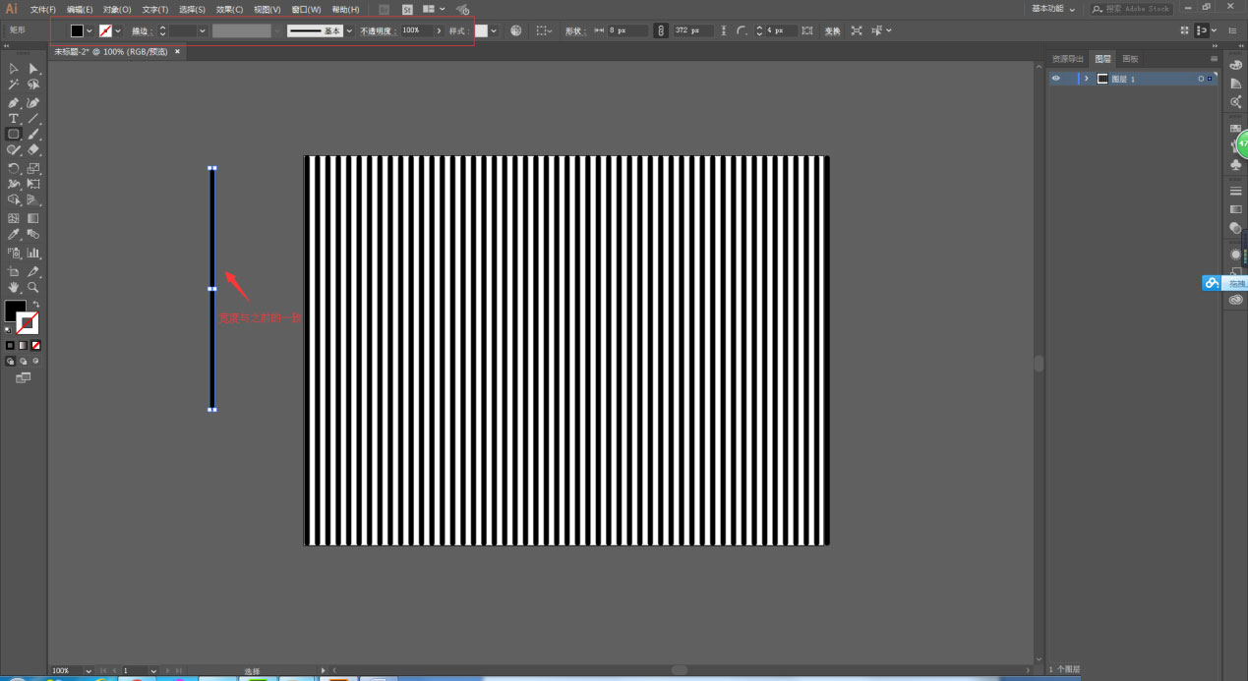Image resolution: width=1248 pixels, height=681 pixels.
Task: Toggle the width-height constrain link icon
Action: (661, 30)
